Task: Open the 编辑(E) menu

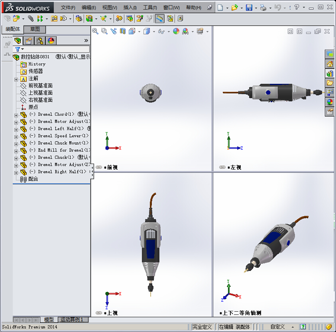Action: (x=89, y=8)
